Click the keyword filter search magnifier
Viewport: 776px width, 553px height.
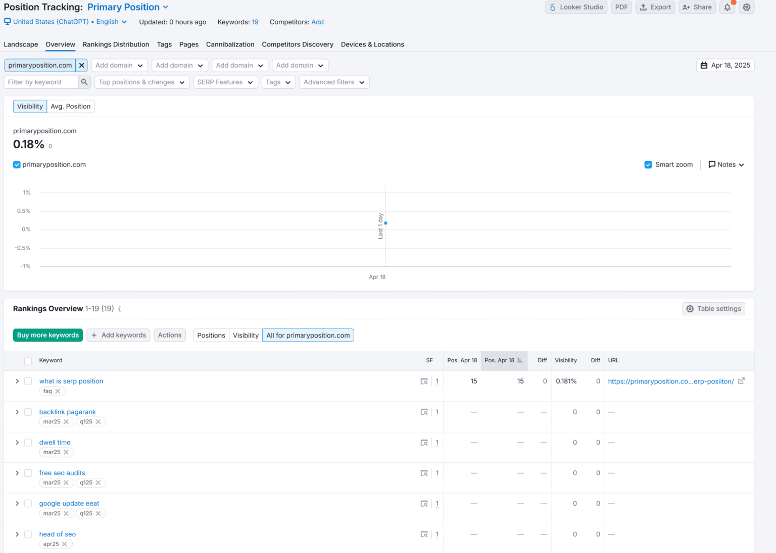click(84, 82)
